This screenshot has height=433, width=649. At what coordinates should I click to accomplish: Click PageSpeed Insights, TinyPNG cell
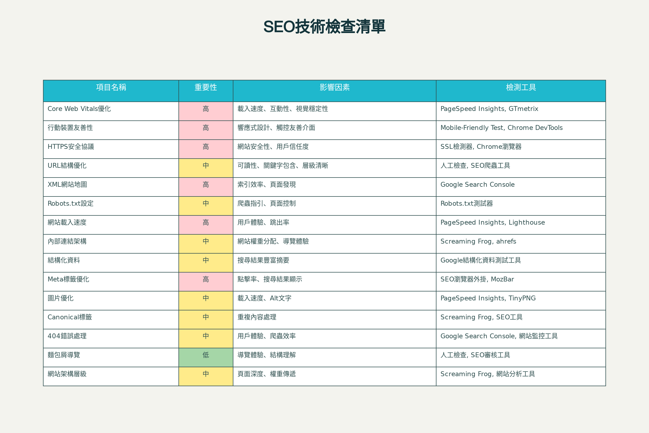[x=521, y=300]
